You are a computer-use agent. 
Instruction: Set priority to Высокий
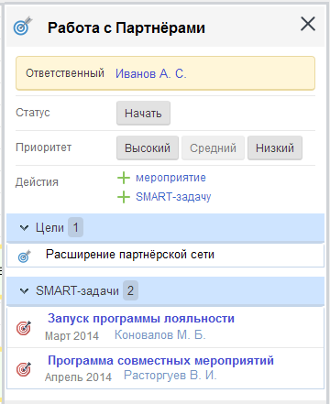click(x=148, y=148)
